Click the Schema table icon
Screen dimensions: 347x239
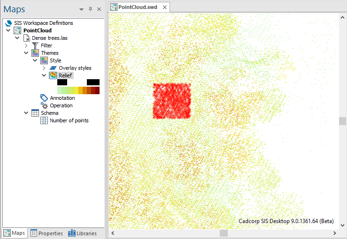[x=35, y=113]
